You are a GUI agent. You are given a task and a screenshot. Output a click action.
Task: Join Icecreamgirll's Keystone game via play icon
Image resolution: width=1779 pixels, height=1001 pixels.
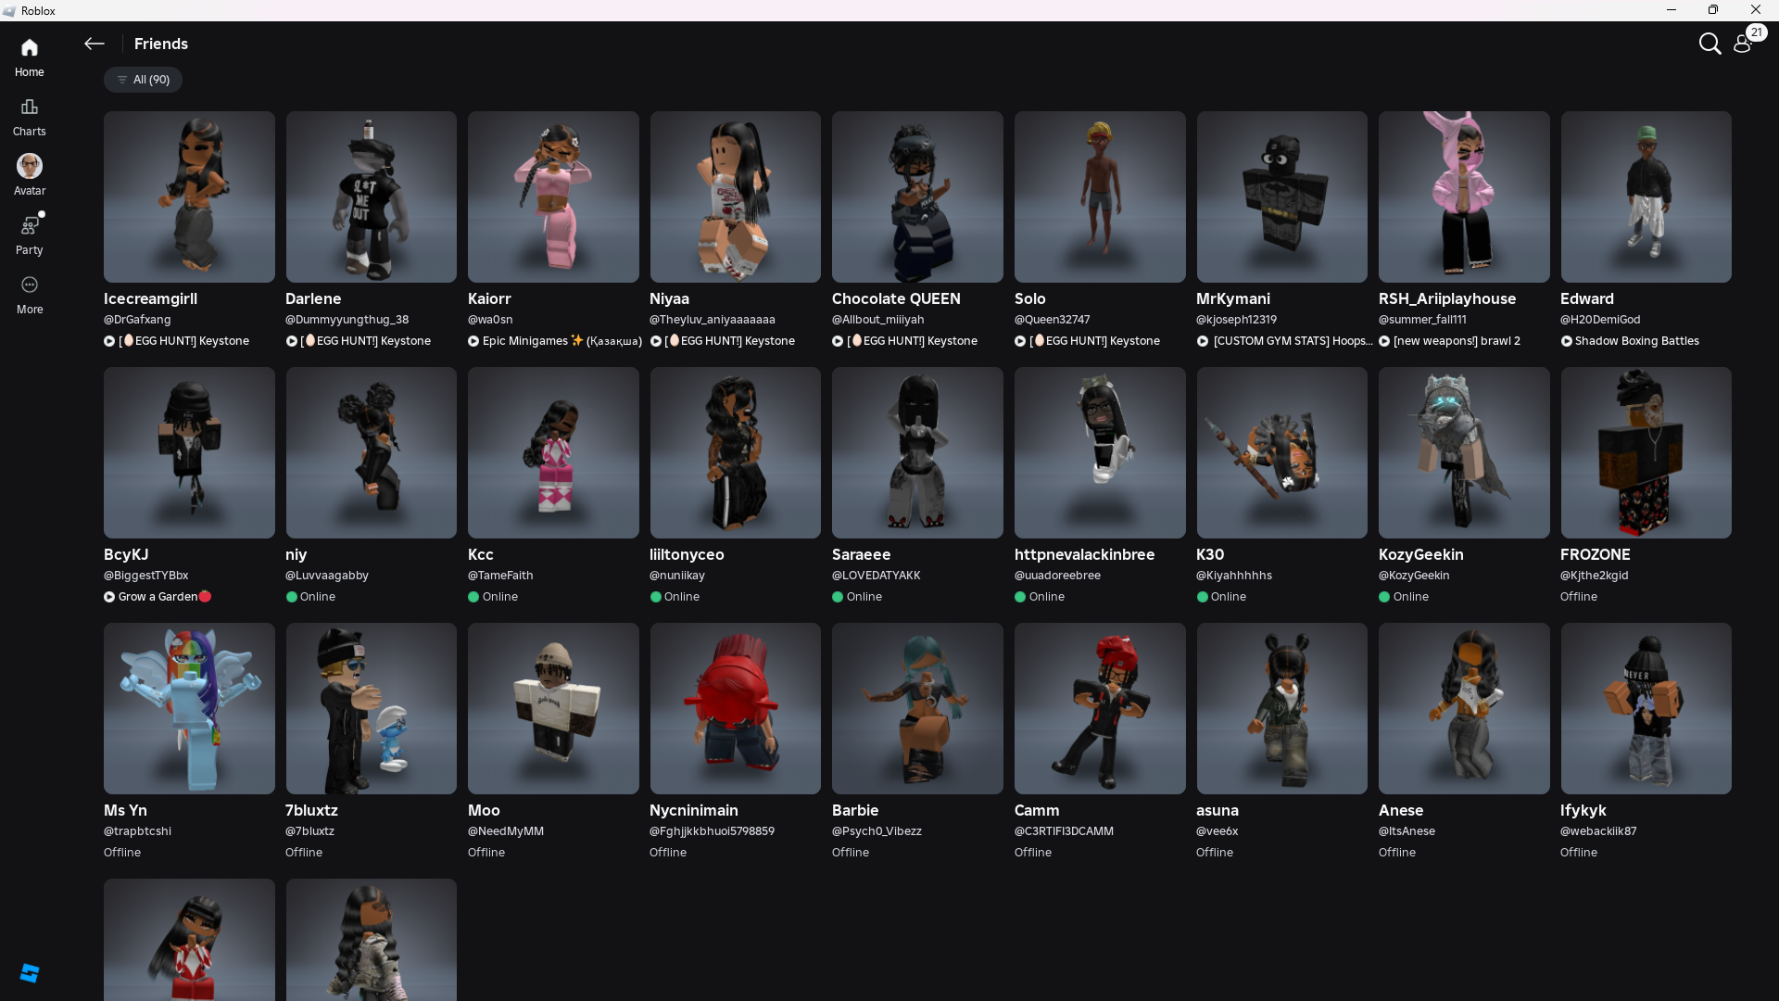coord(109,341)
